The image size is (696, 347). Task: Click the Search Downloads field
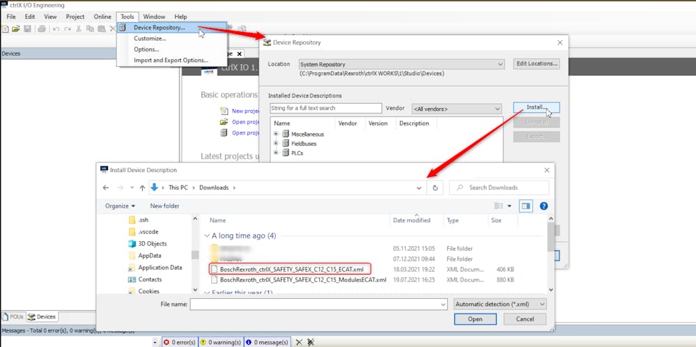(x=499, y=187)
